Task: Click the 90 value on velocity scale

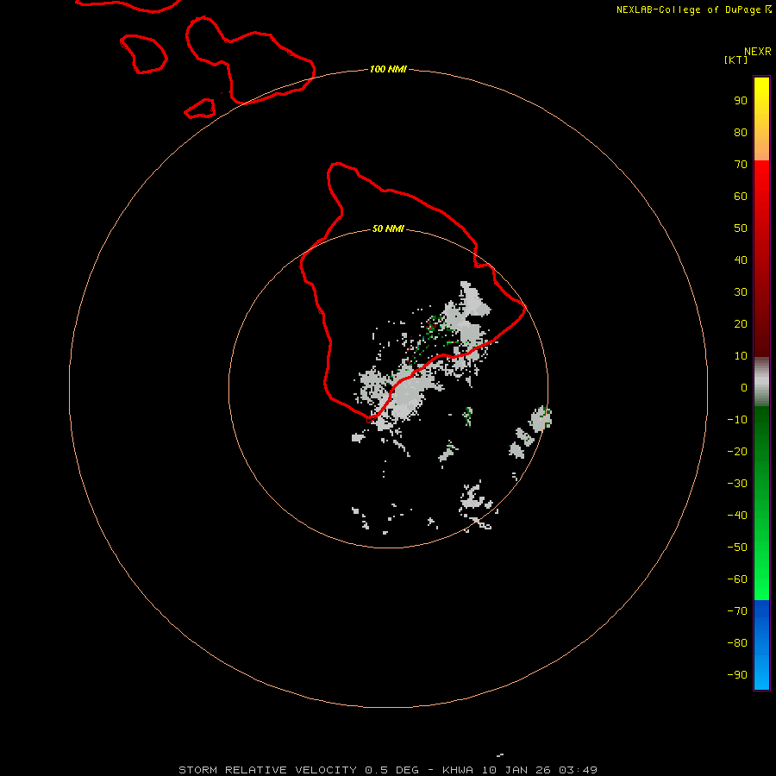Action: pos(741,101)
